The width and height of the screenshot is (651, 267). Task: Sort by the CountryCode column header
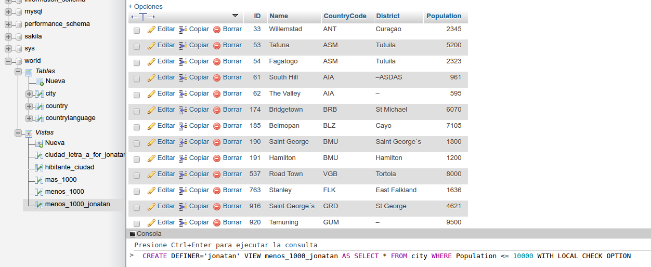point(345,16)
